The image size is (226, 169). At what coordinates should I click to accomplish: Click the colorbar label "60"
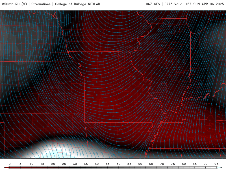[140, 164]
